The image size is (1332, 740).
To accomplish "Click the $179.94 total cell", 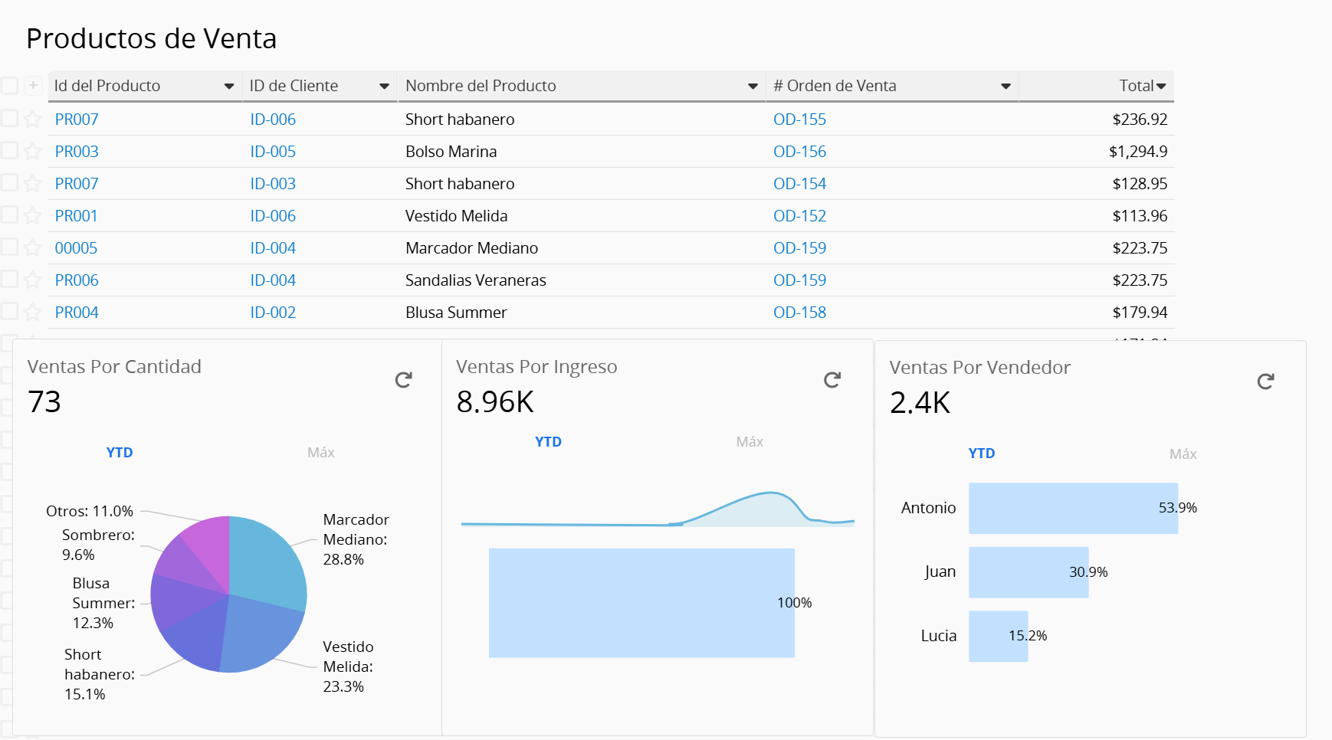I will [x=1140, y=313].
